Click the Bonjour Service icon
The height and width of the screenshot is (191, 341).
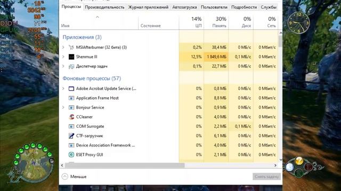click(71, 107)
